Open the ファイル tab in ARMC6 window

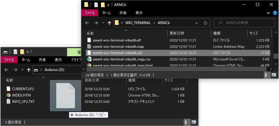tap(90, 13)
